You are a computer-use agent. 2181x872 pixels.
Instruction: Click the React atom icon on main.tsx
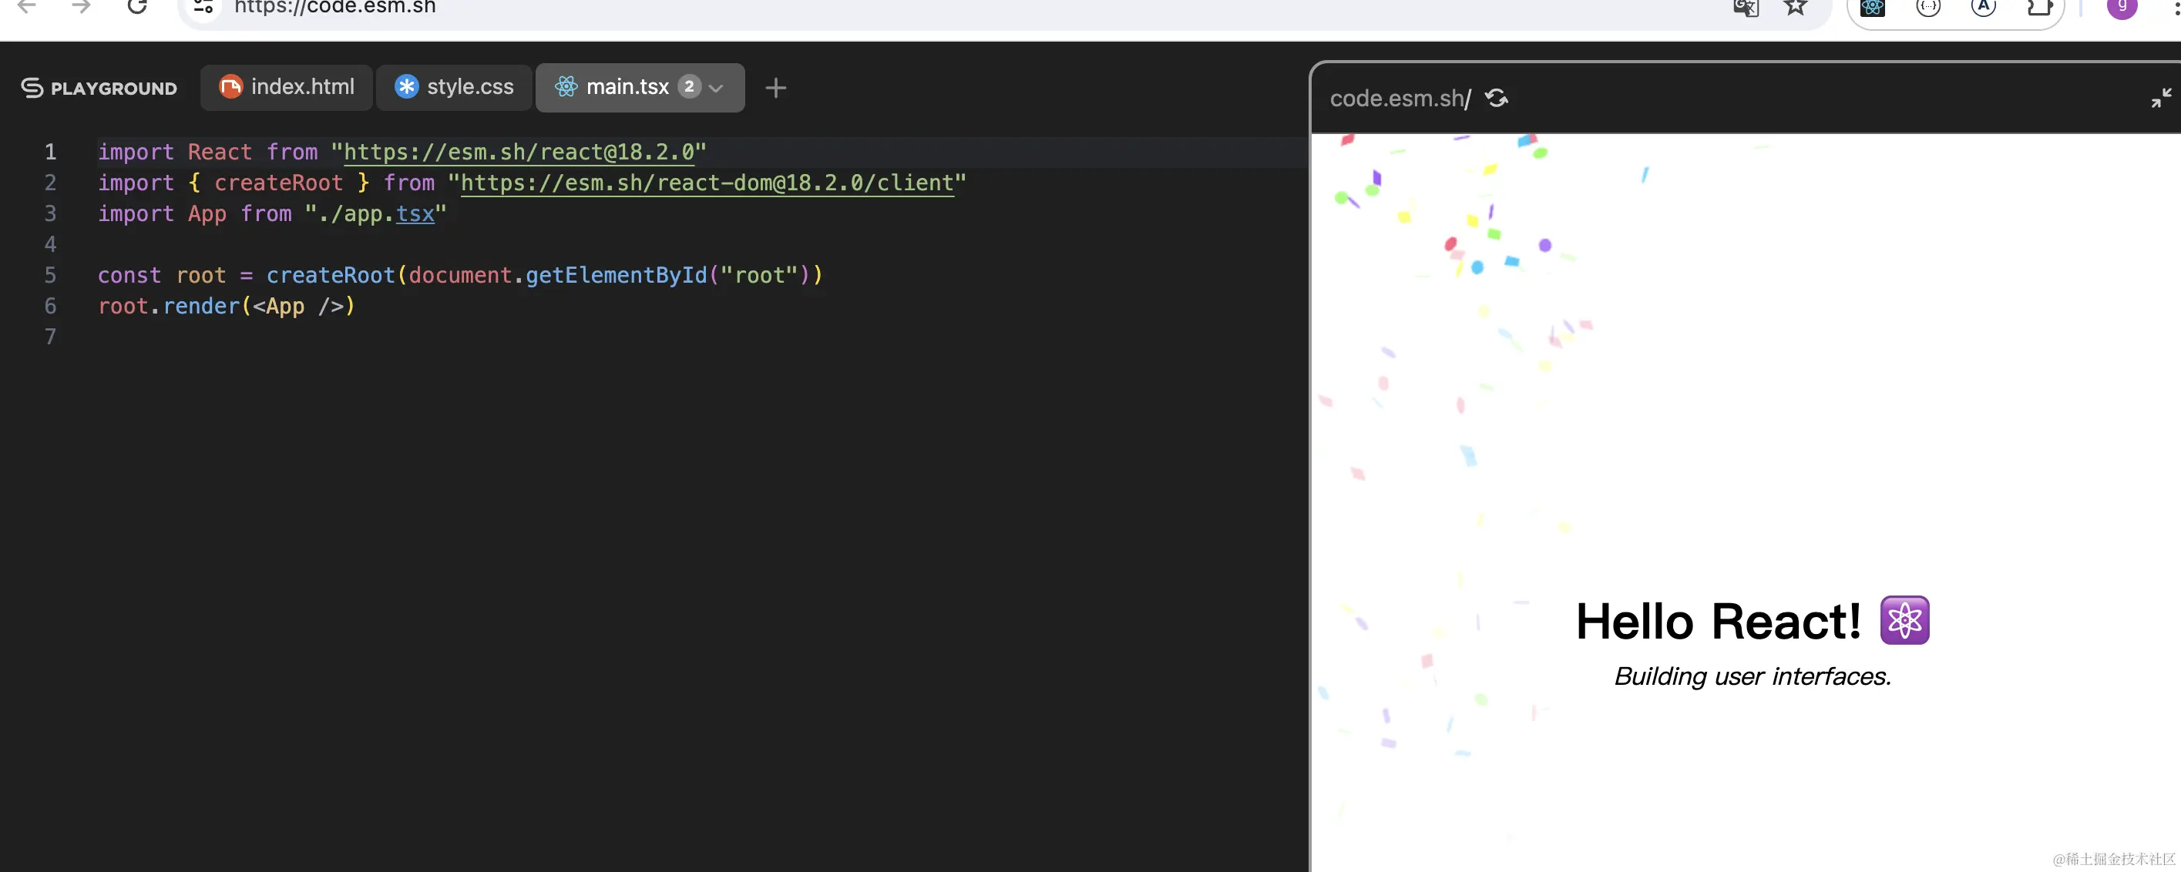566,86
